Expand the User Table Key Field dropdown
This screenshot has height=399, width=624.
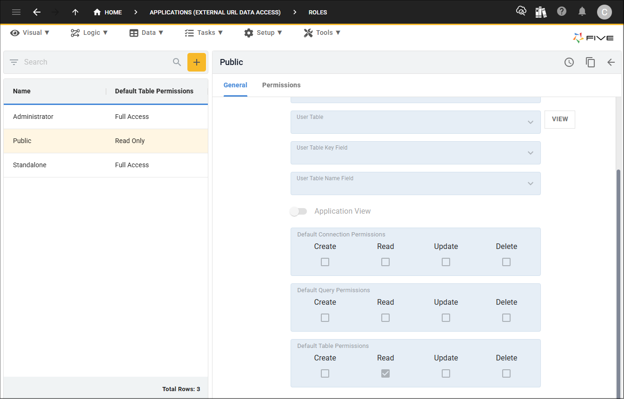tap(530, 153)
